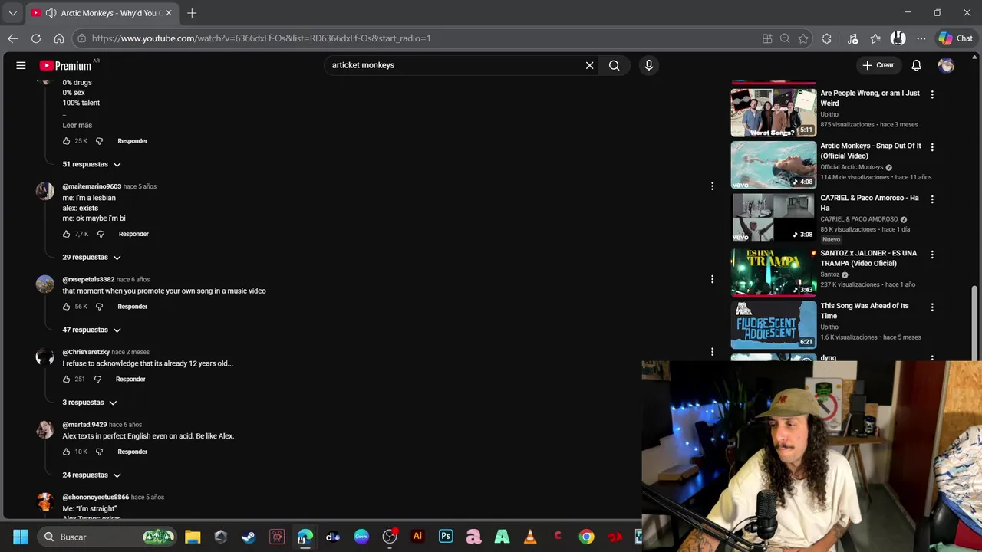This screenshot has height=552, width=982.
Task: Open menu for CA7RIEL Ha Ha video
Action: [932, 199]
